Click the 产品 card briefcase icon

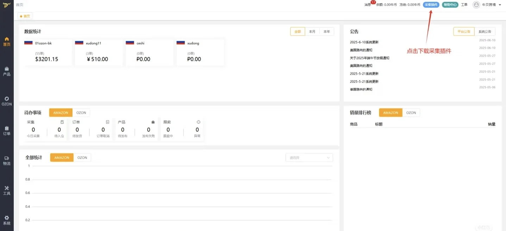click(153, 122)
